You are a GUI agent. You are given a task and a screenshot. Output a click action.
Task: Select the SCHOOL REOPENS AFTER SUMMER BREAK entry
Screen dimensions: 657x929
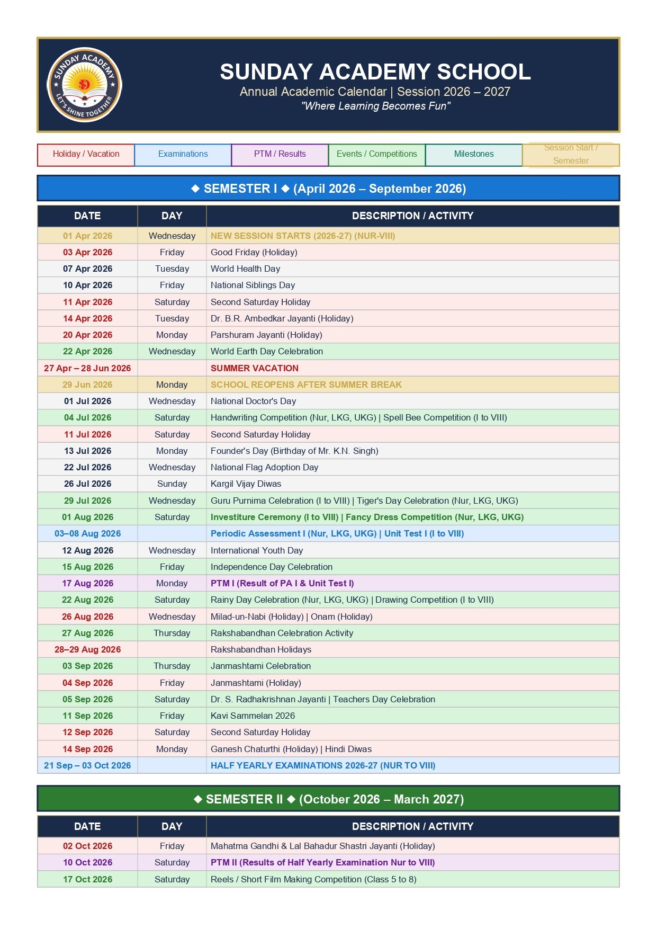[306, 385]
